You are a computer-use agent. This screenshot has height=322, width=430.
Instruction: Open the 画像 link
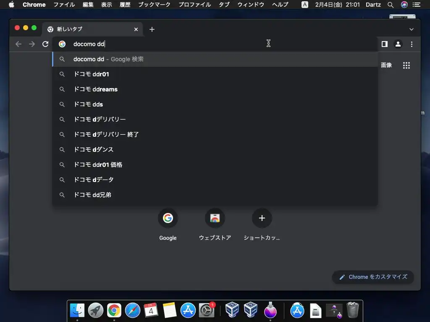(x=386, y=65)
